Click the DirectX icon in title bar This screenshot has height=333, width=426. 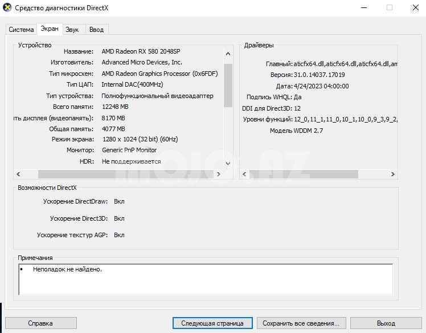coord(7,7)
